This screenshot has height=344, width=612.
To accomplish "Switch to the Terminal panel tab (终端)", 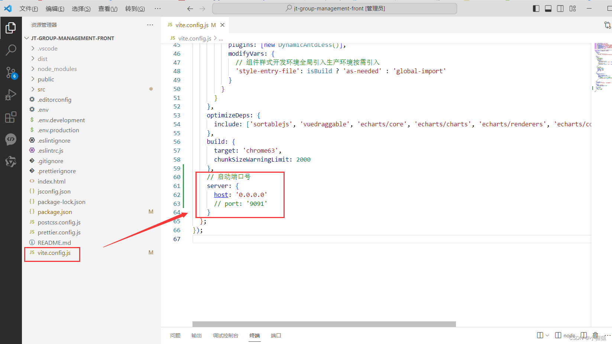I will click(255, 335).
